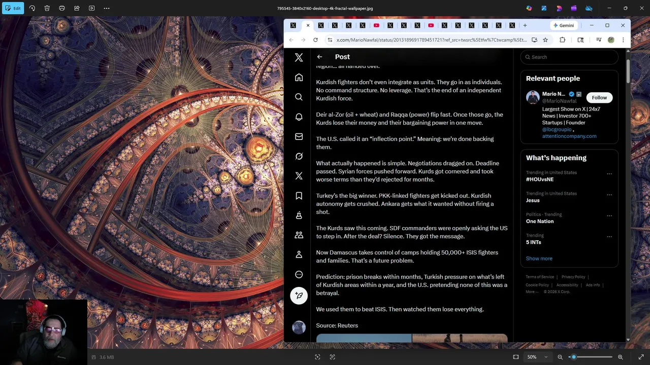
Task: Open the @ibcgroupio link
Action: (x=557, y=129)
